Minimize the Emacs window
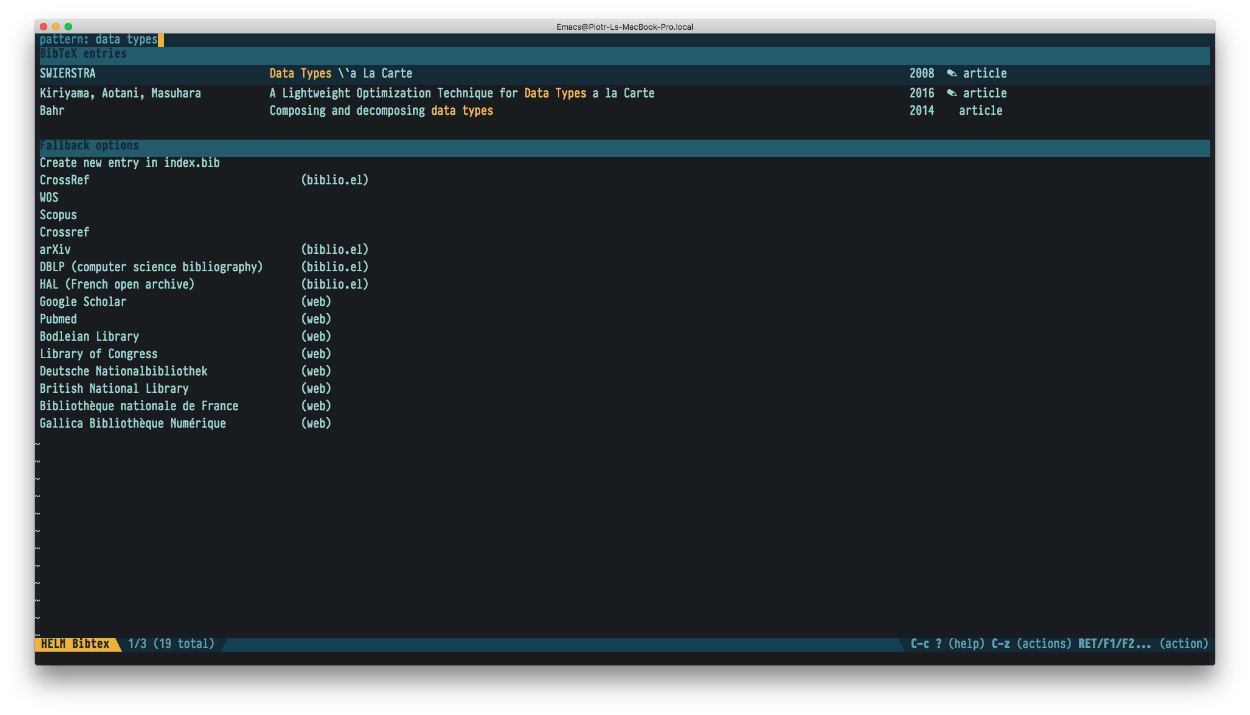Image resolution: width=1250 pixels, height=715 pixels. 56,27
